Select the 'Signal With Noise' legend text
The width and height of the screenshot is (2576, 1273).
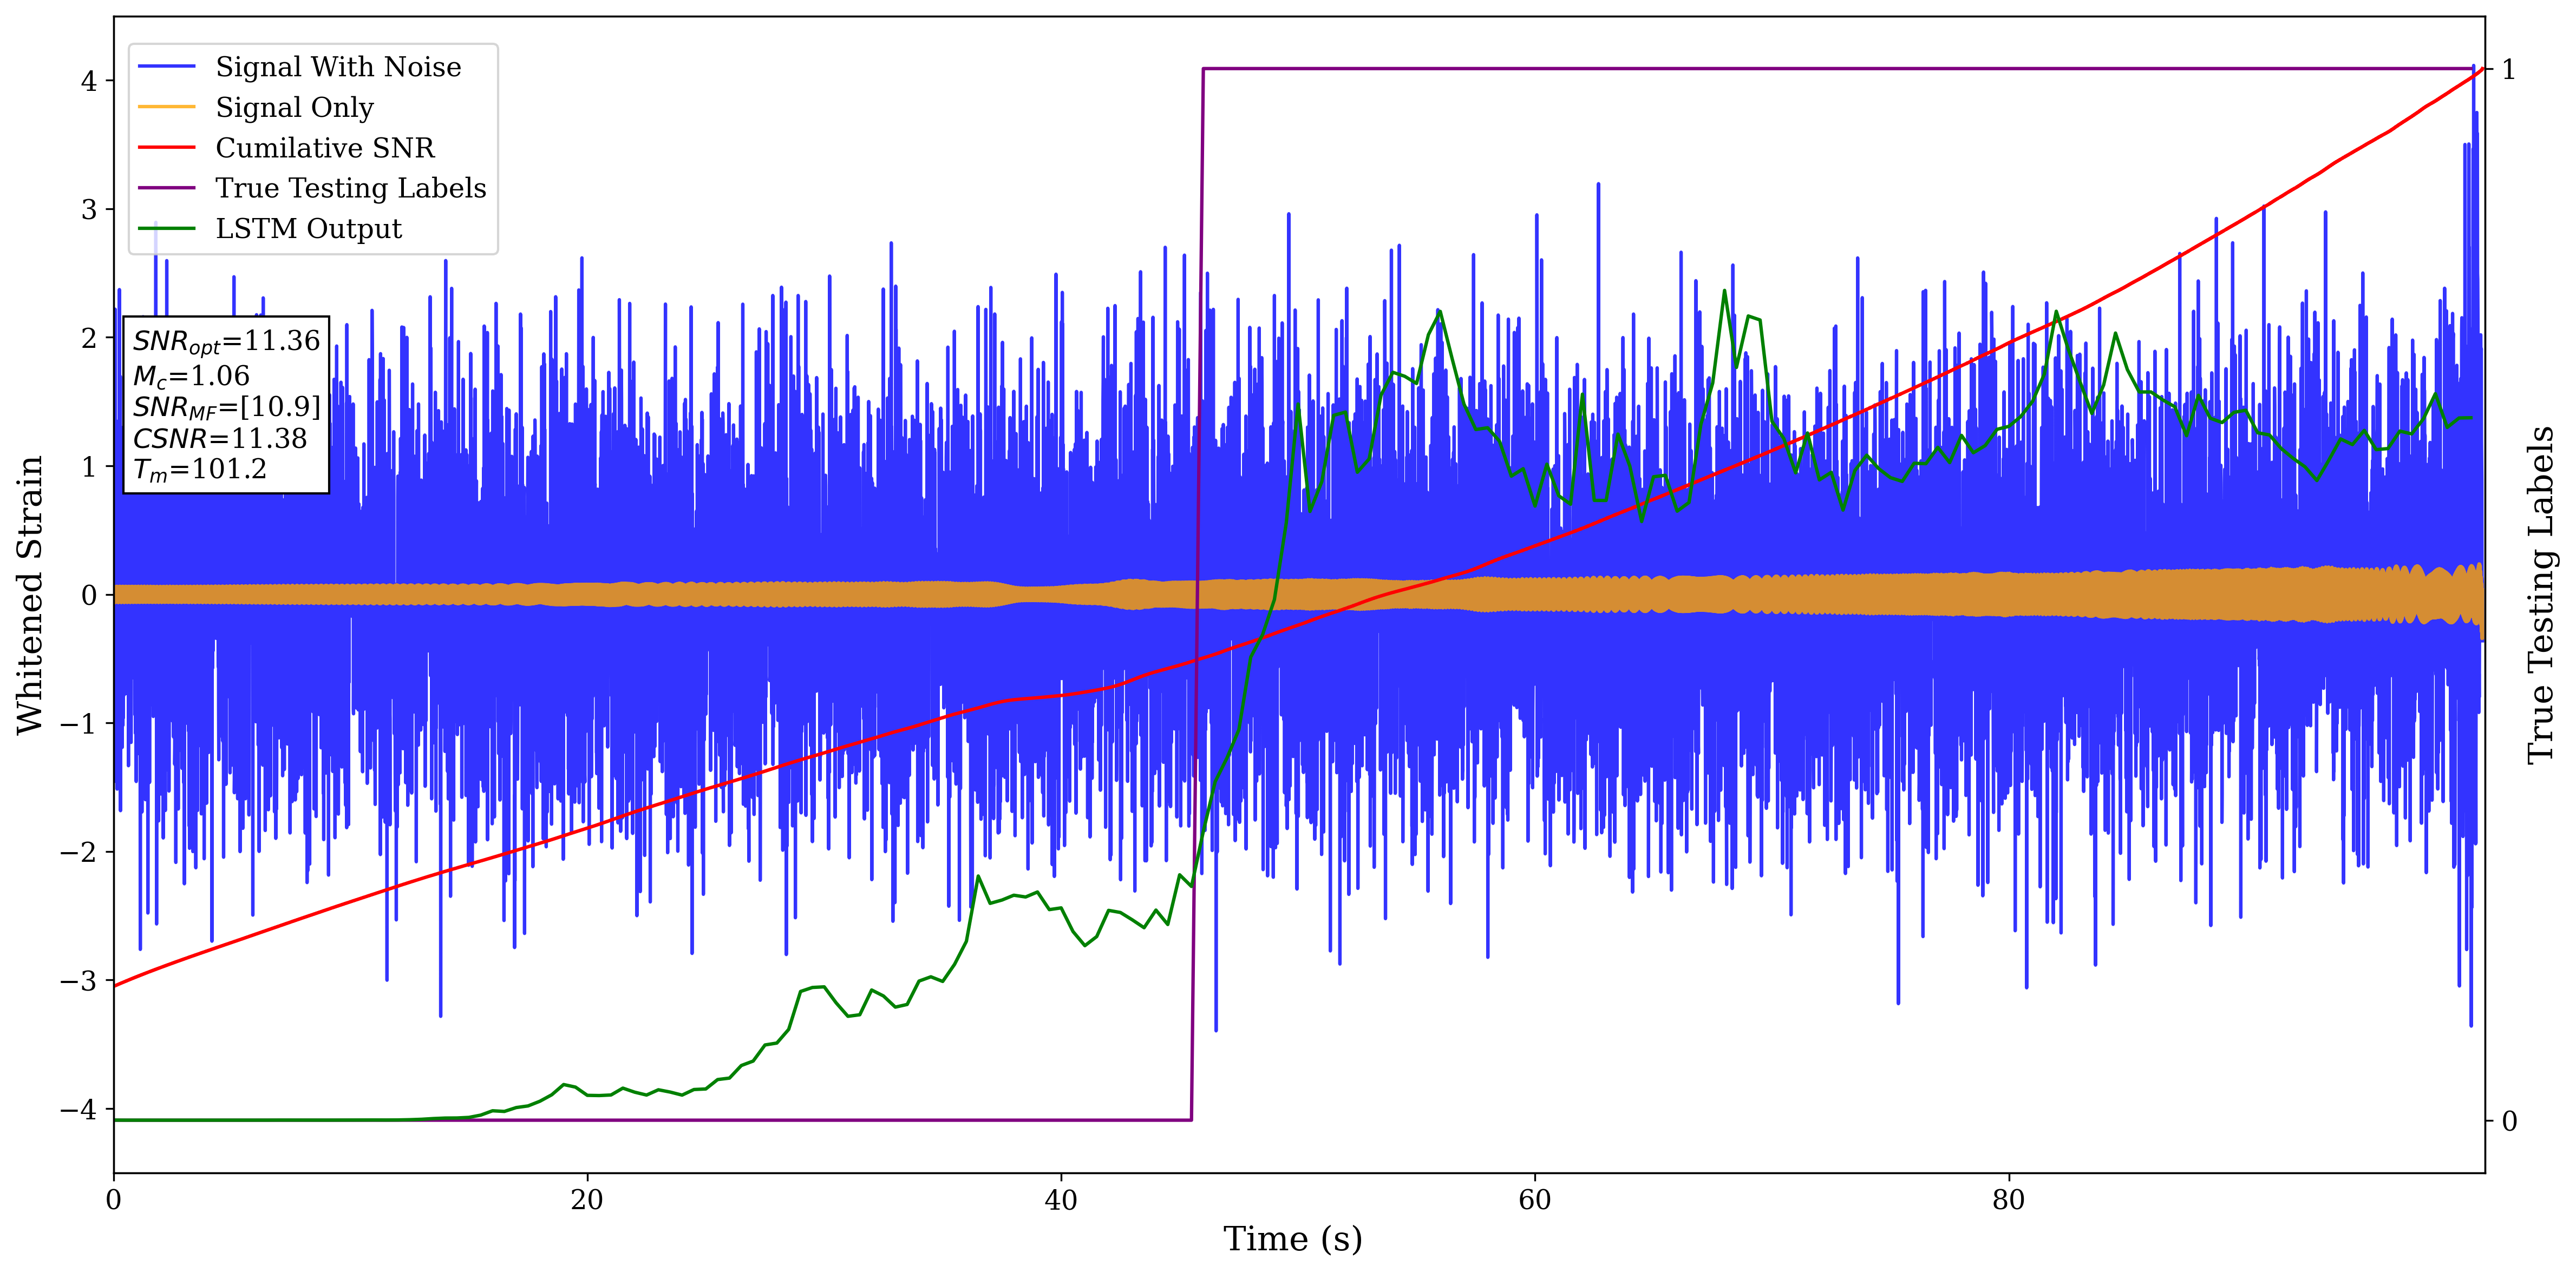click(338, 67)
